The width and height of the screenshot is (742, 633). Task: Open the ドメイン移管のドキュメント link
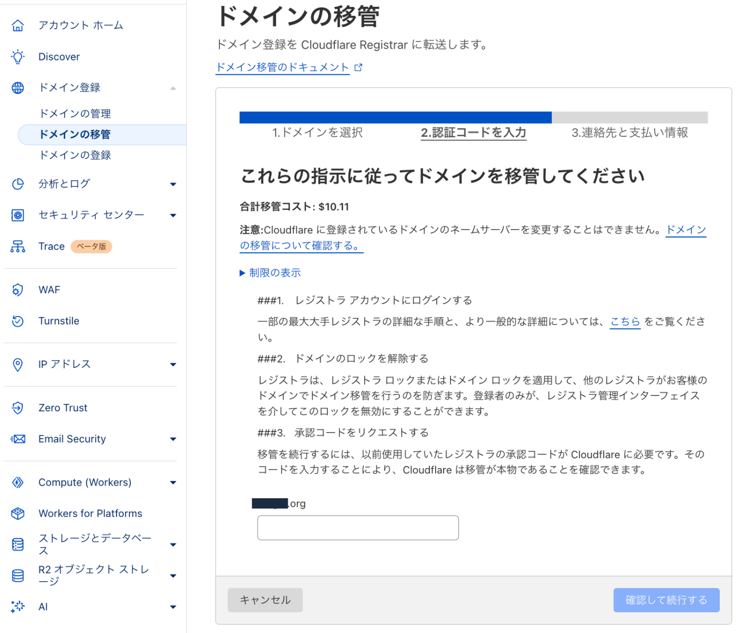tap(282, 67)
